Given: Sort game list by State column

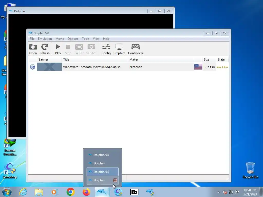Looking at the screenshot, I should pyautogui.click(x=222, y=60).
